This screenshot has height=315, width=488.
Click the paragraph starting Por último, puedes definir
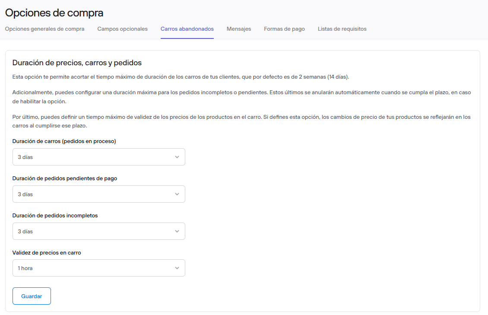(241, 121)
